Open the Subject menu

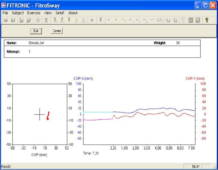tap(17, 13)
